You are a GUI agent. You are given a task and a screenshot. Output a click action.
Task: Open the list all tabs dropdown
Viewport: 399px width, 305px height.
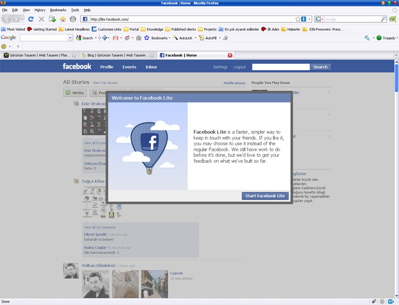click(x=396, y=55)
